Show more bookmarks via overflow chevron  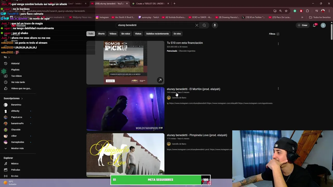(302, 17)
